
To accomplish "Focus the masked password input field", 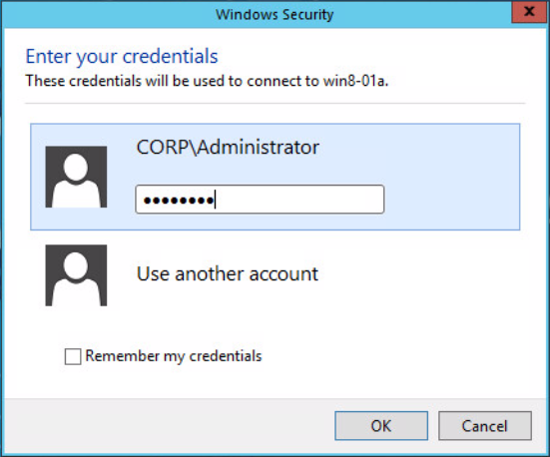I will 260,200.
